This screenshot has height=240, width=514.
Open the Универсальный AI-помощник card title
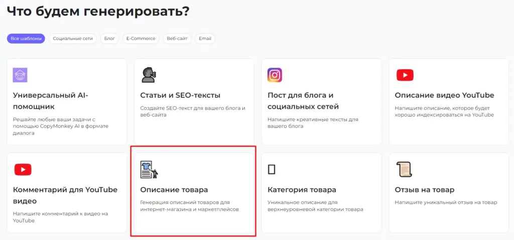point(51,101)
